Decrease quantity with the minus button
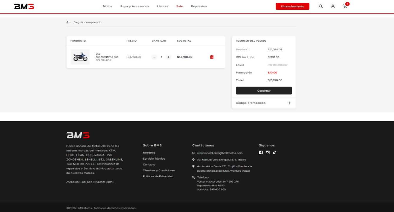This screenshot has width=394, height=212. pos(154,57)
